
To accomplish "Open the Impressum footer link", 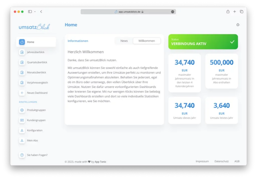I will [x=202, y=161].
